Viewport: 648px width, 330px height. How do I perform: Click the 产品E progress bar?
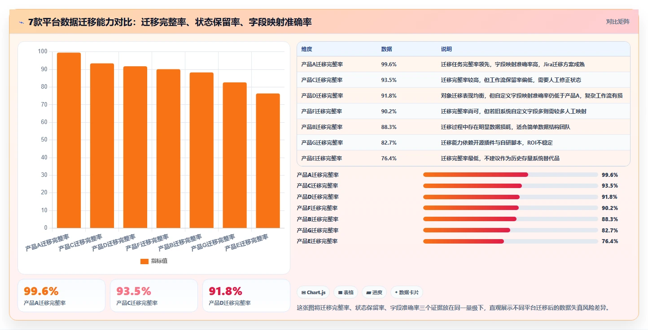pyautogui.click(x=510, y=241)
